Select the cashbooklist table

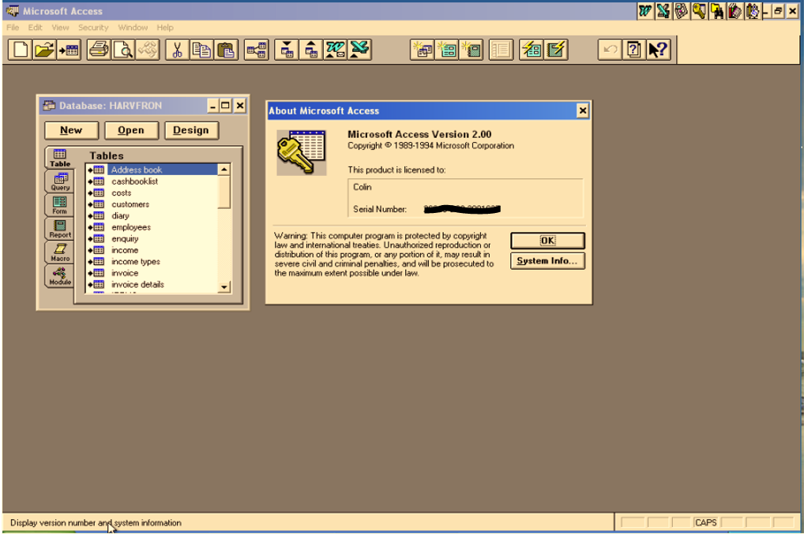click(x=152, y=181)
